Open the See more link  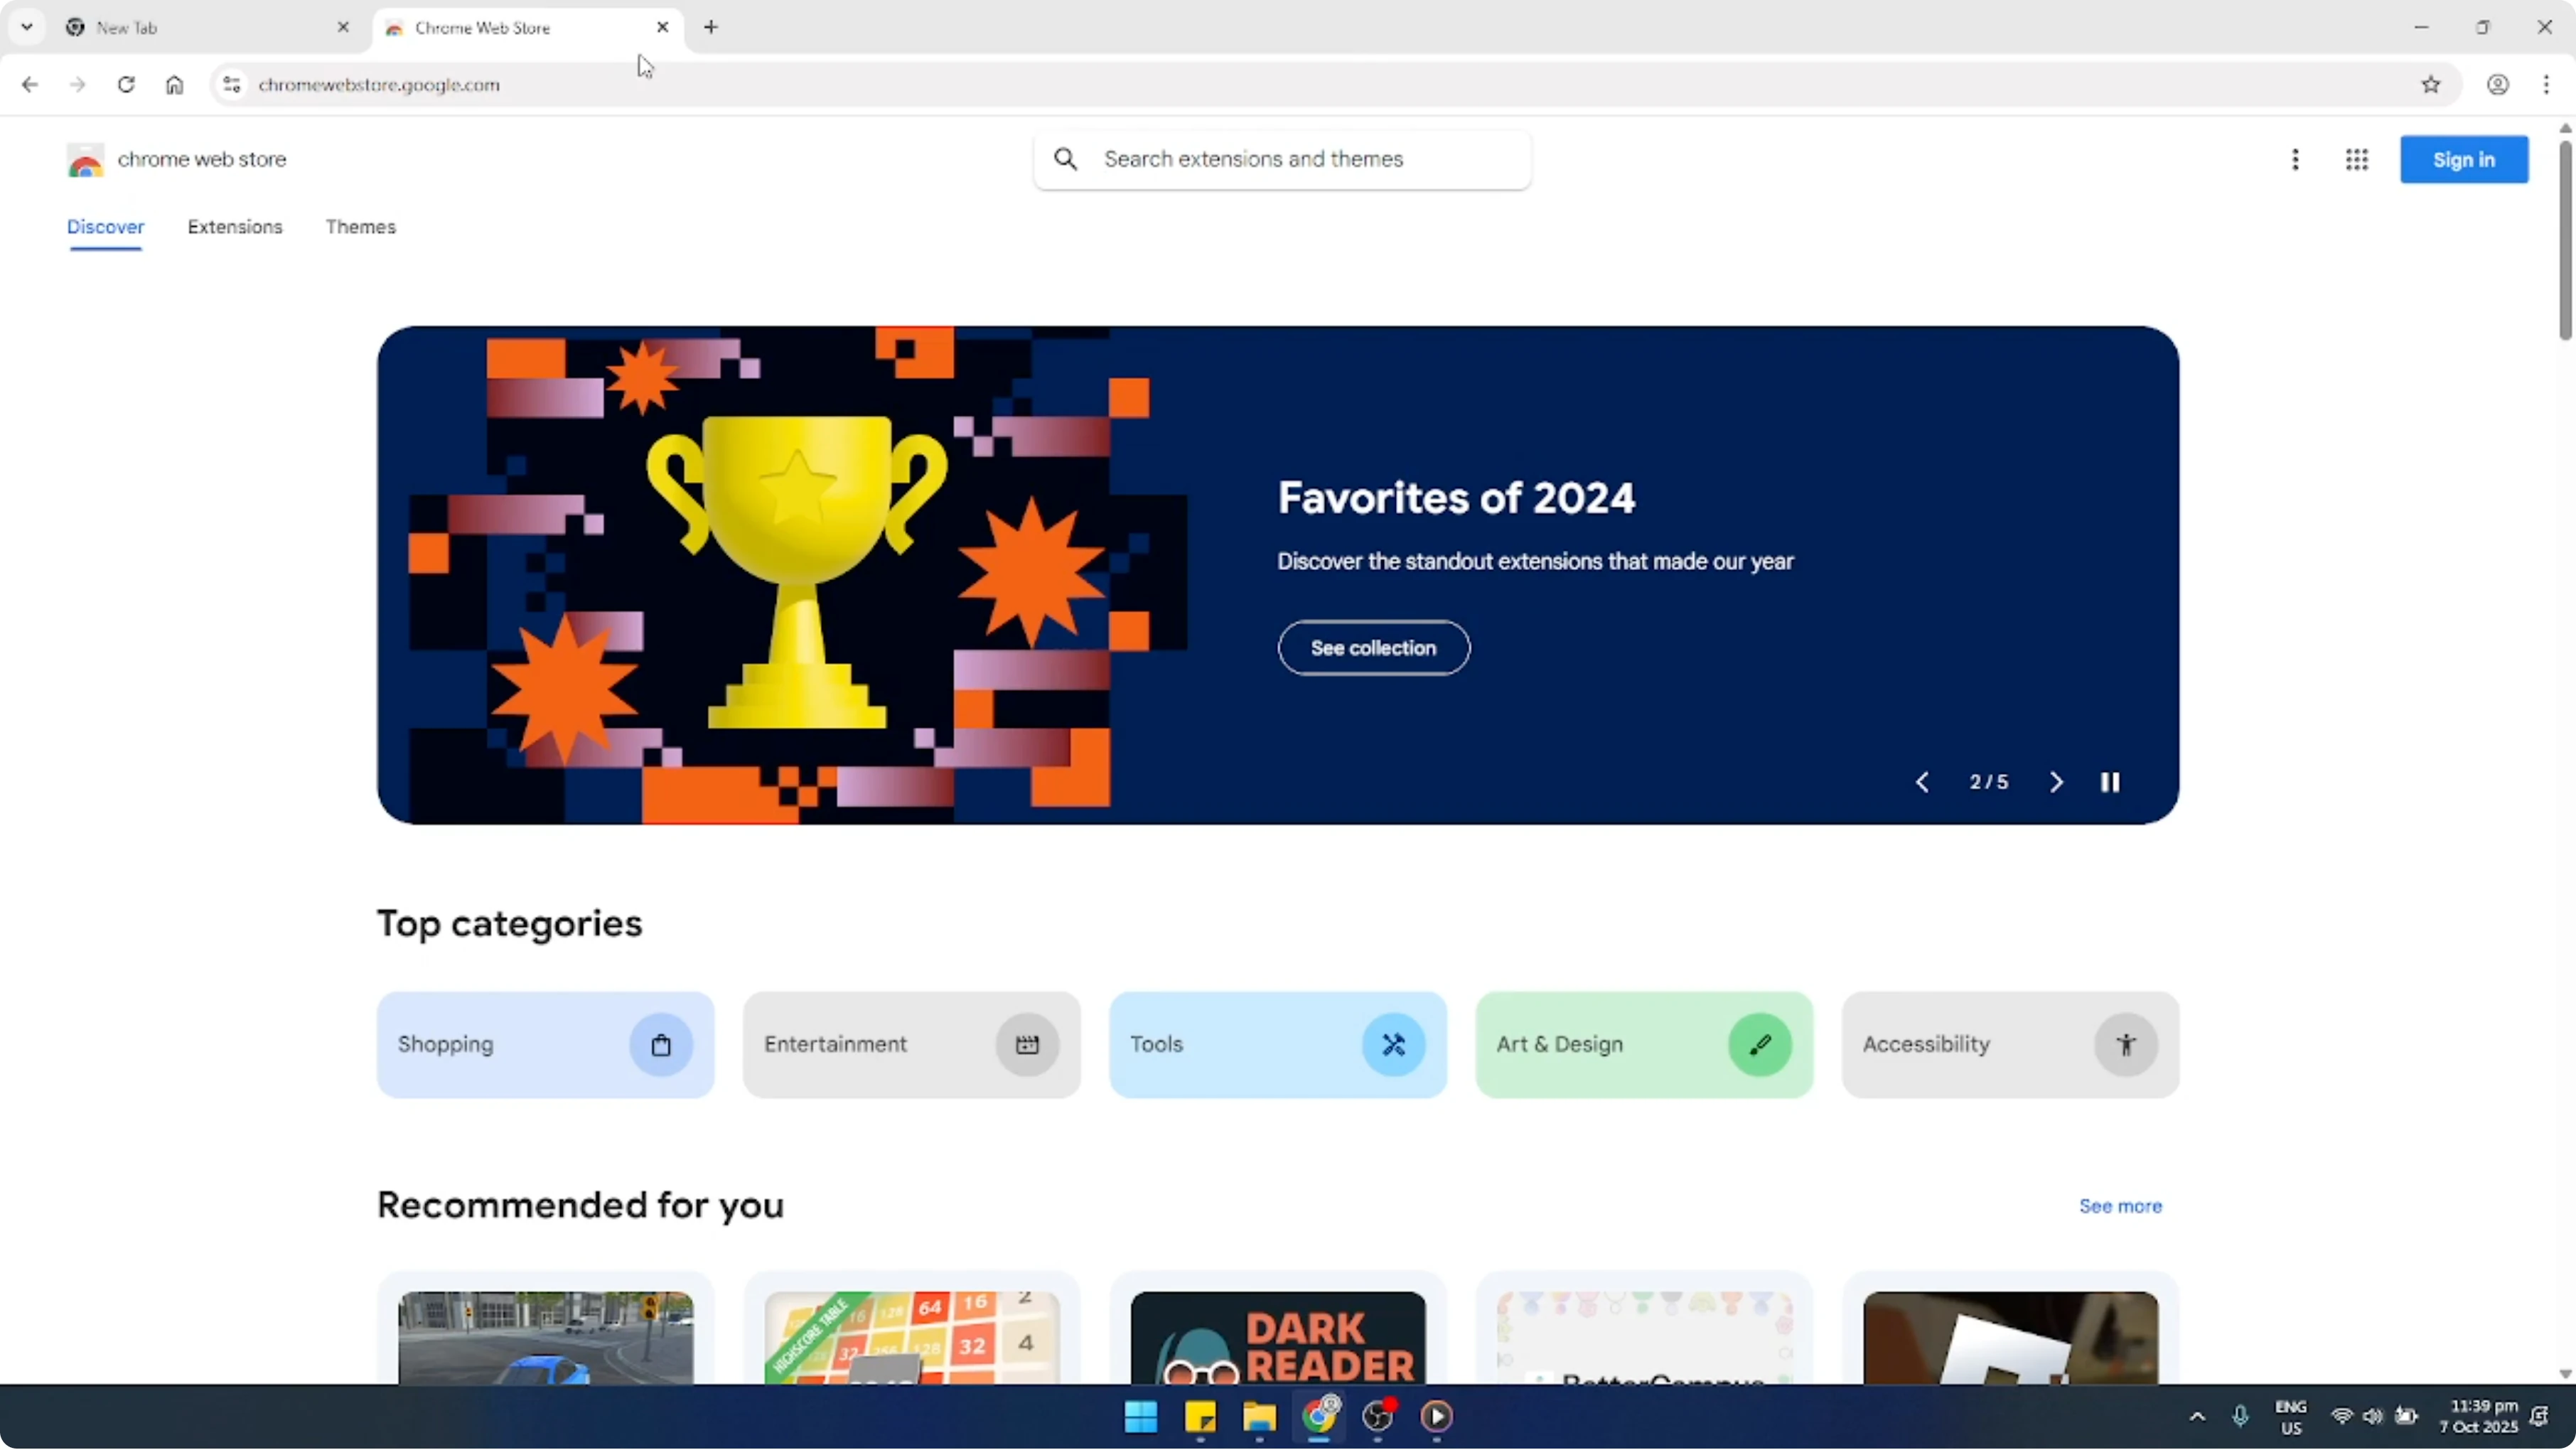2120,1207
